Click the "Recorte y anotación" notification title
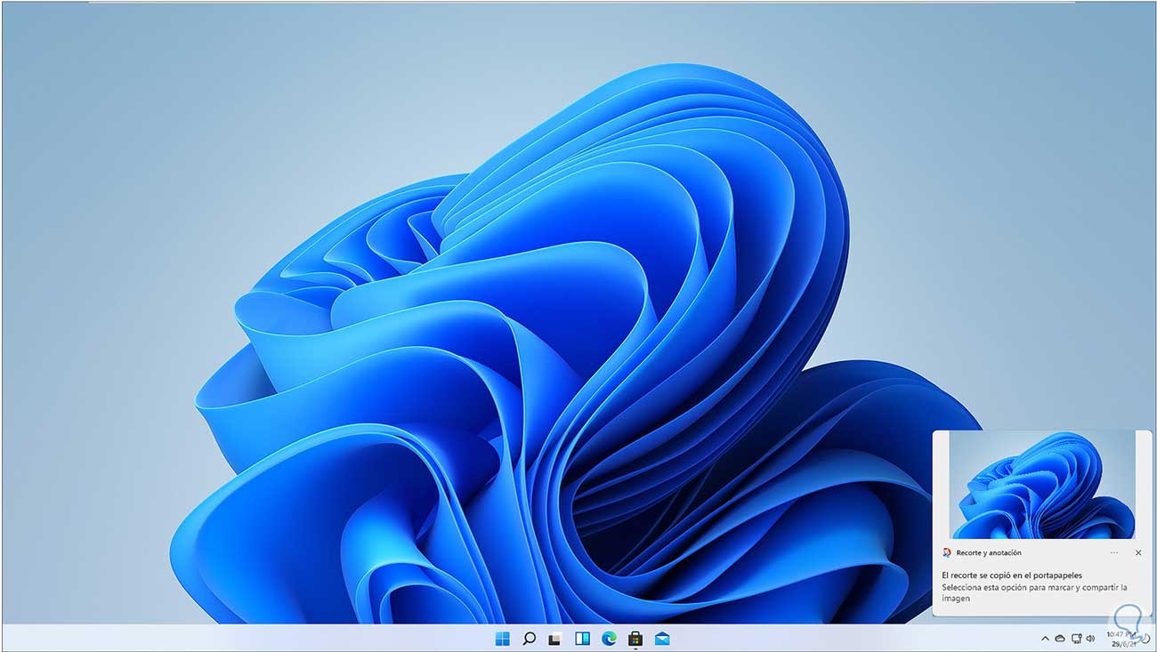Viewport: 1157px width, 652px height. pyautogui.click(x=989, y=552)
